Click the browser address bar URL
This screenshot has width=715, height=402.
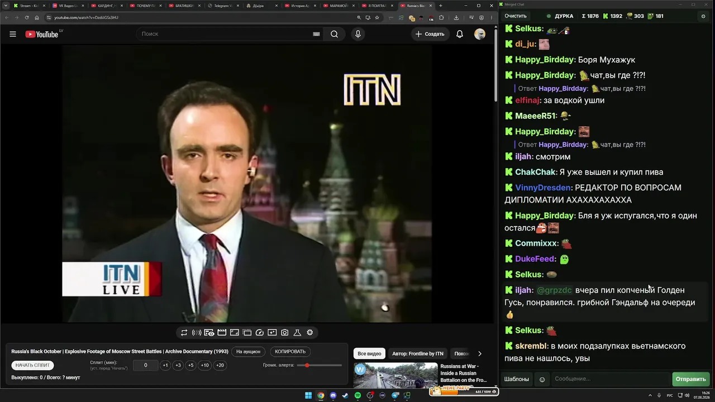pyautogui.click(x=86, y=17)
